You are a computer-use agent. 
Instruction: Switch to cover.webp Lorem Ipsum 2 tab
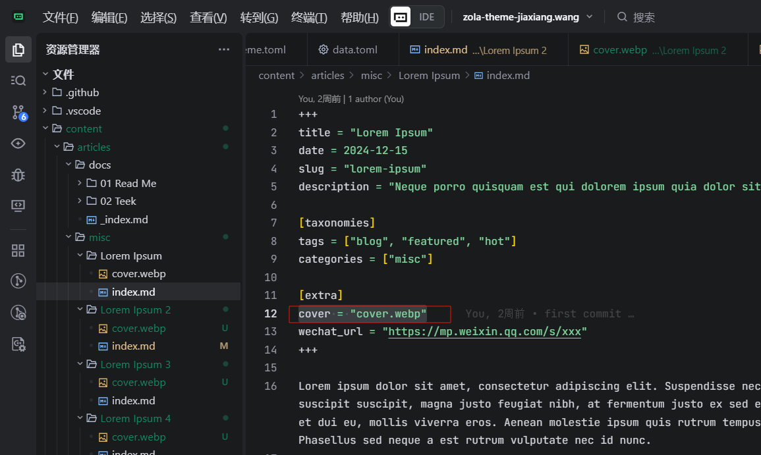[658, 49]
